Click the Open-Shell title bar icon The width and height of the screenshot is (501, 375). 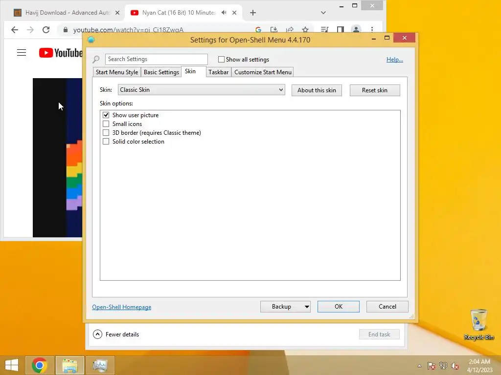[x=91, y=40]
